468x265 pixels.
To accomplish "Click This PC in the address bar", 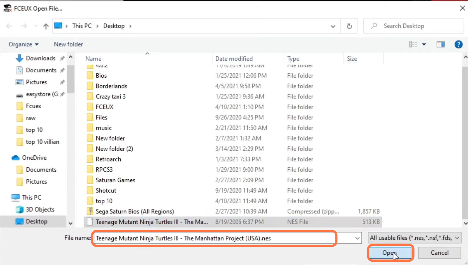I will pyautogui.click(x=82, y=26).
